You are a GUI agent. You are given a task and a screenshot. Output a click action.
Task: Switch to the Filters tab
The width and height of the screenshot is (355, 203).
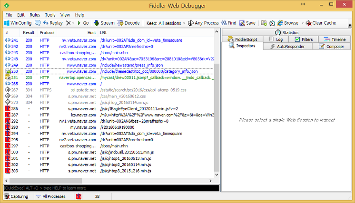[304, 39]
